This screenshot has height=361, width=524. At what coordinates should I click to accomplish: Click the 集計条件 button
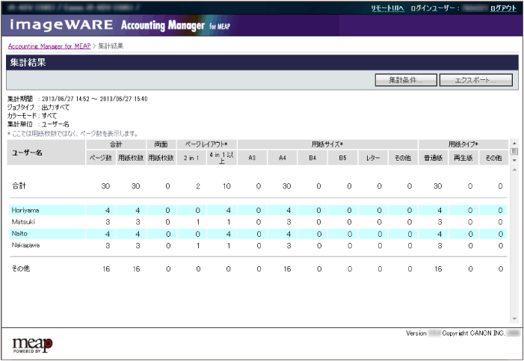click(x=405, y=79)
